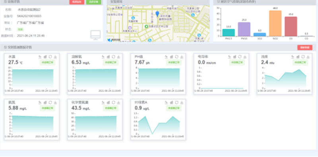Download the 水温 chart image
The width and height of the screenshot is (318, 157).
tap(55, 57)
